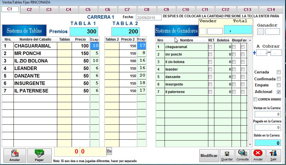The image size is (286, 165).
Task: Toggle the Confirmada checkbox
Action: tap(279, 79)
